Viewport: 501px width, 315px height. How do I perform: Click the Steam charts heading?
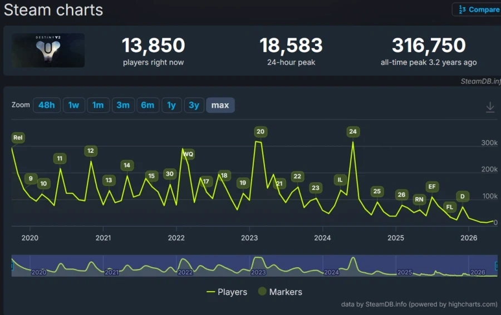point(53,10)
